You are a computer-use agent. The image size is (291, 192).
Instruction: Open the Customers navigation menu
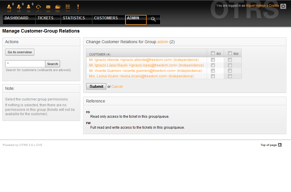[106, 18]
